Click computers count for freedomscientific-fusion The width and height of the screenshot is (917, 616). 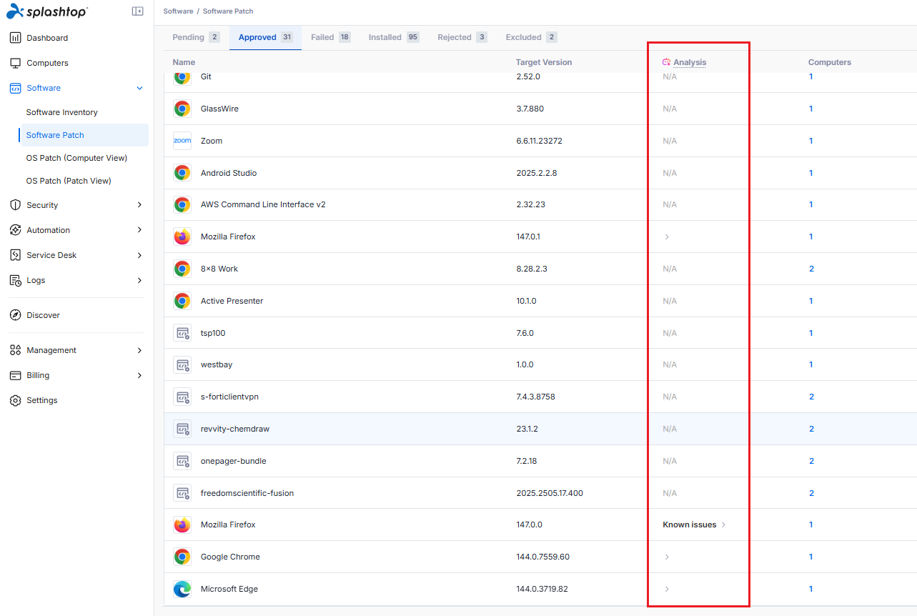pyautogui.click(x=811, y=493)
